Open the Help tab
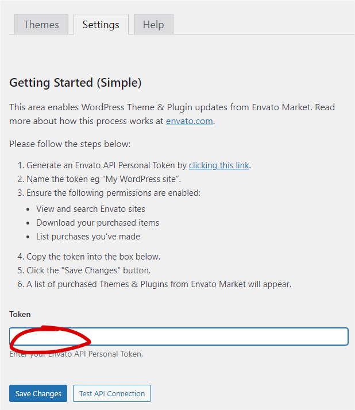 [153, 25]
